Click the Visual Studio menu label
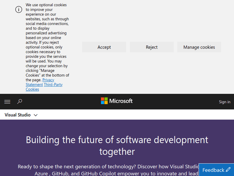234x176 pixels. point(17,115)
